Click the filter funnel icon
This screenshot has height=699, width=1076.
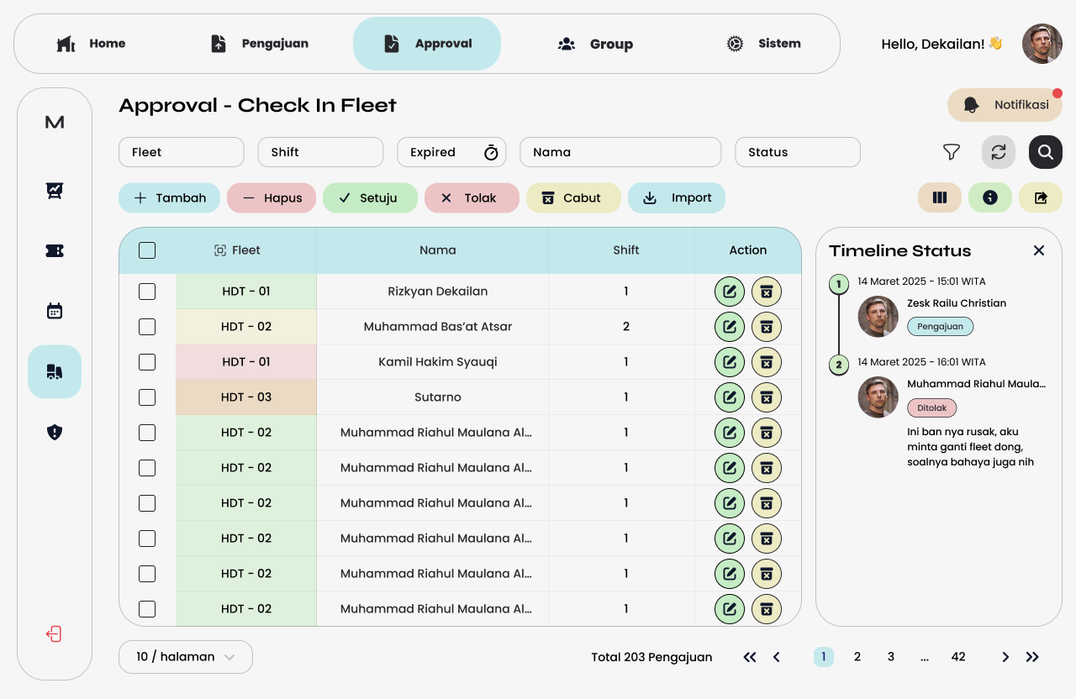(x=951, y=152)
